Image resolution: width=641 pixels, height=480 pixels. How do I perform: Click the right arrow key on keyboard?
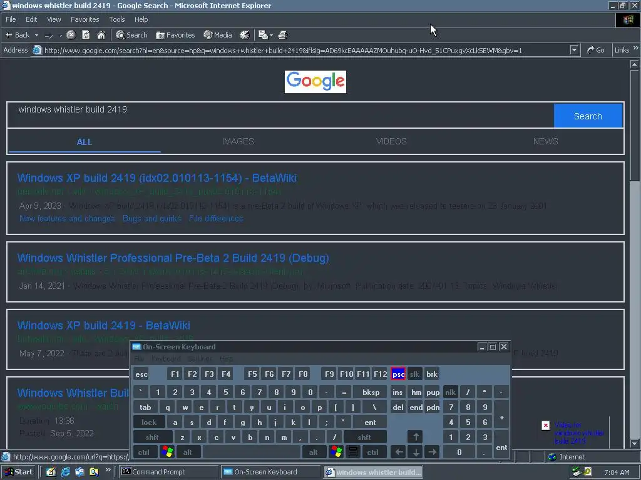(x=432, y=452)
